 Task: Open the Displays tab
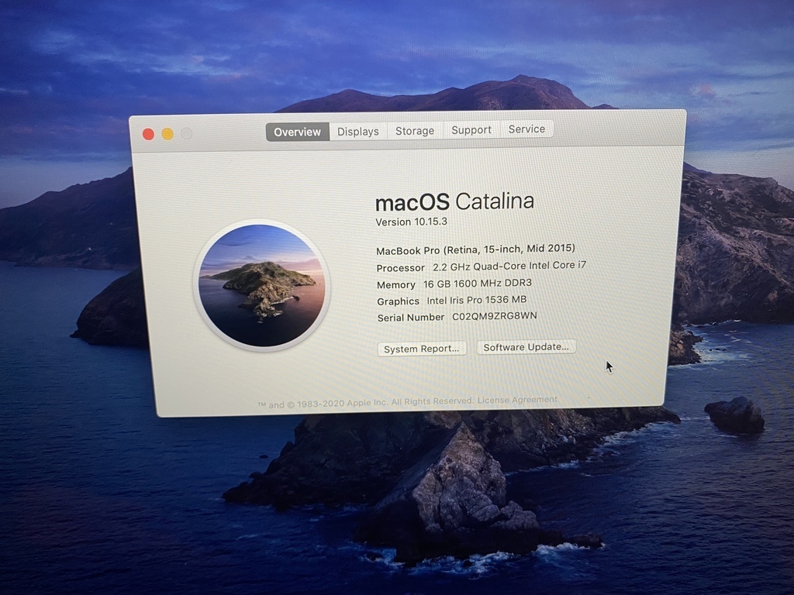click(x=358, y=132)
